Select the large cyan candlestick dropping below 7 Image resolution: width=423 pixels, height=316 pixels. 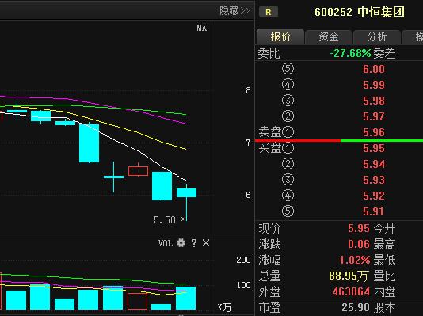[x=89, y=143]
